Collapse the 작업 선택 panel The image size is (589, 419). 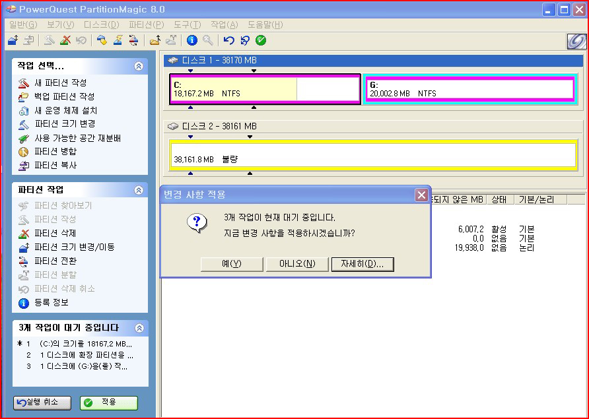point(139,66)
